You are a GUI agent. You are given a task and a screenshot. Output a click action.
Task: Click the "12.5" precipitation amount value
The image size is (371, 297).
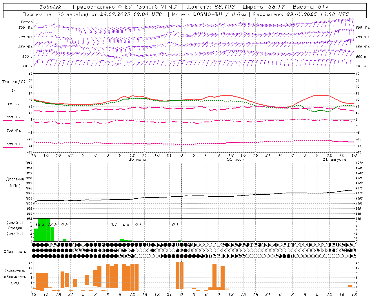coord(52,224)
